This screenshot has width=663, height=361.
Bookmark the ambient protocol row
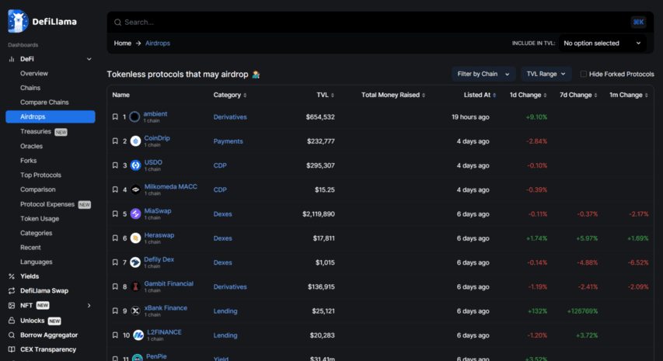click(x=115, y=117)
